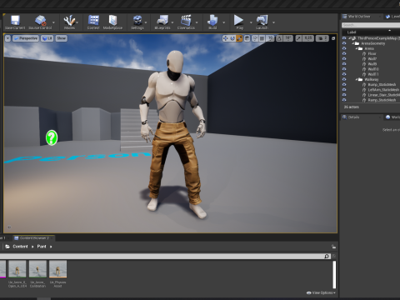Sort by the Label column header

click(352, 32)
